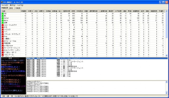
Task: Sort by the 機雷敷設 column header
Action: [x=136, y=11]
